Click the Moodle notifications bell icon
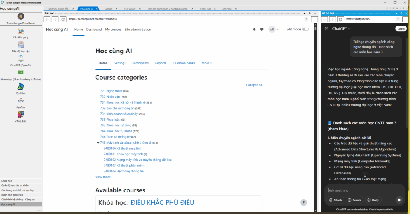The image size is (410, 214). 254,30
